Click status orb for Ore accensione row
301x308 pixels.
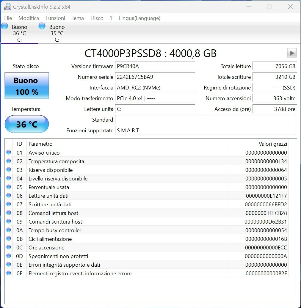(x=9, y=247)
